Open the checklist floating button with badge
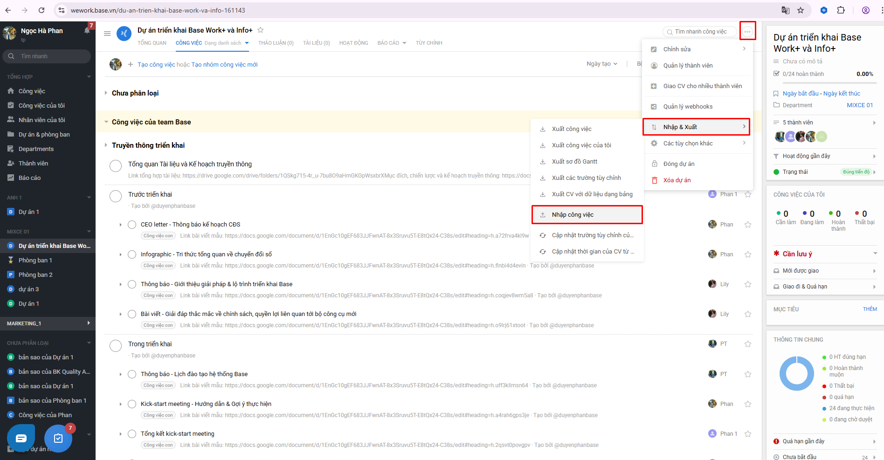The width and height of the screenshot is (884, 460). pyautogui.click(x=58, y=438)
